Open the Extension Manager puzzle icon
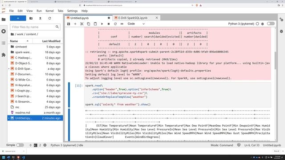This screenshot has width=285, height=160. tap(4, 55)
